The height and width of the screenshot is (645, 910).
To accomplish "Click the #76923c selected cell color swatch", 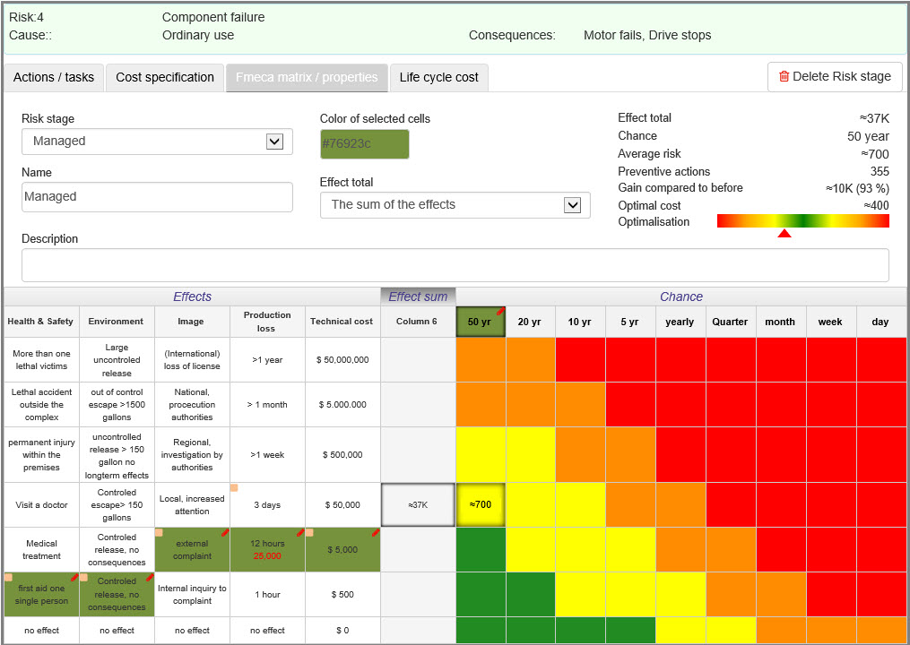I will (365, 144).
